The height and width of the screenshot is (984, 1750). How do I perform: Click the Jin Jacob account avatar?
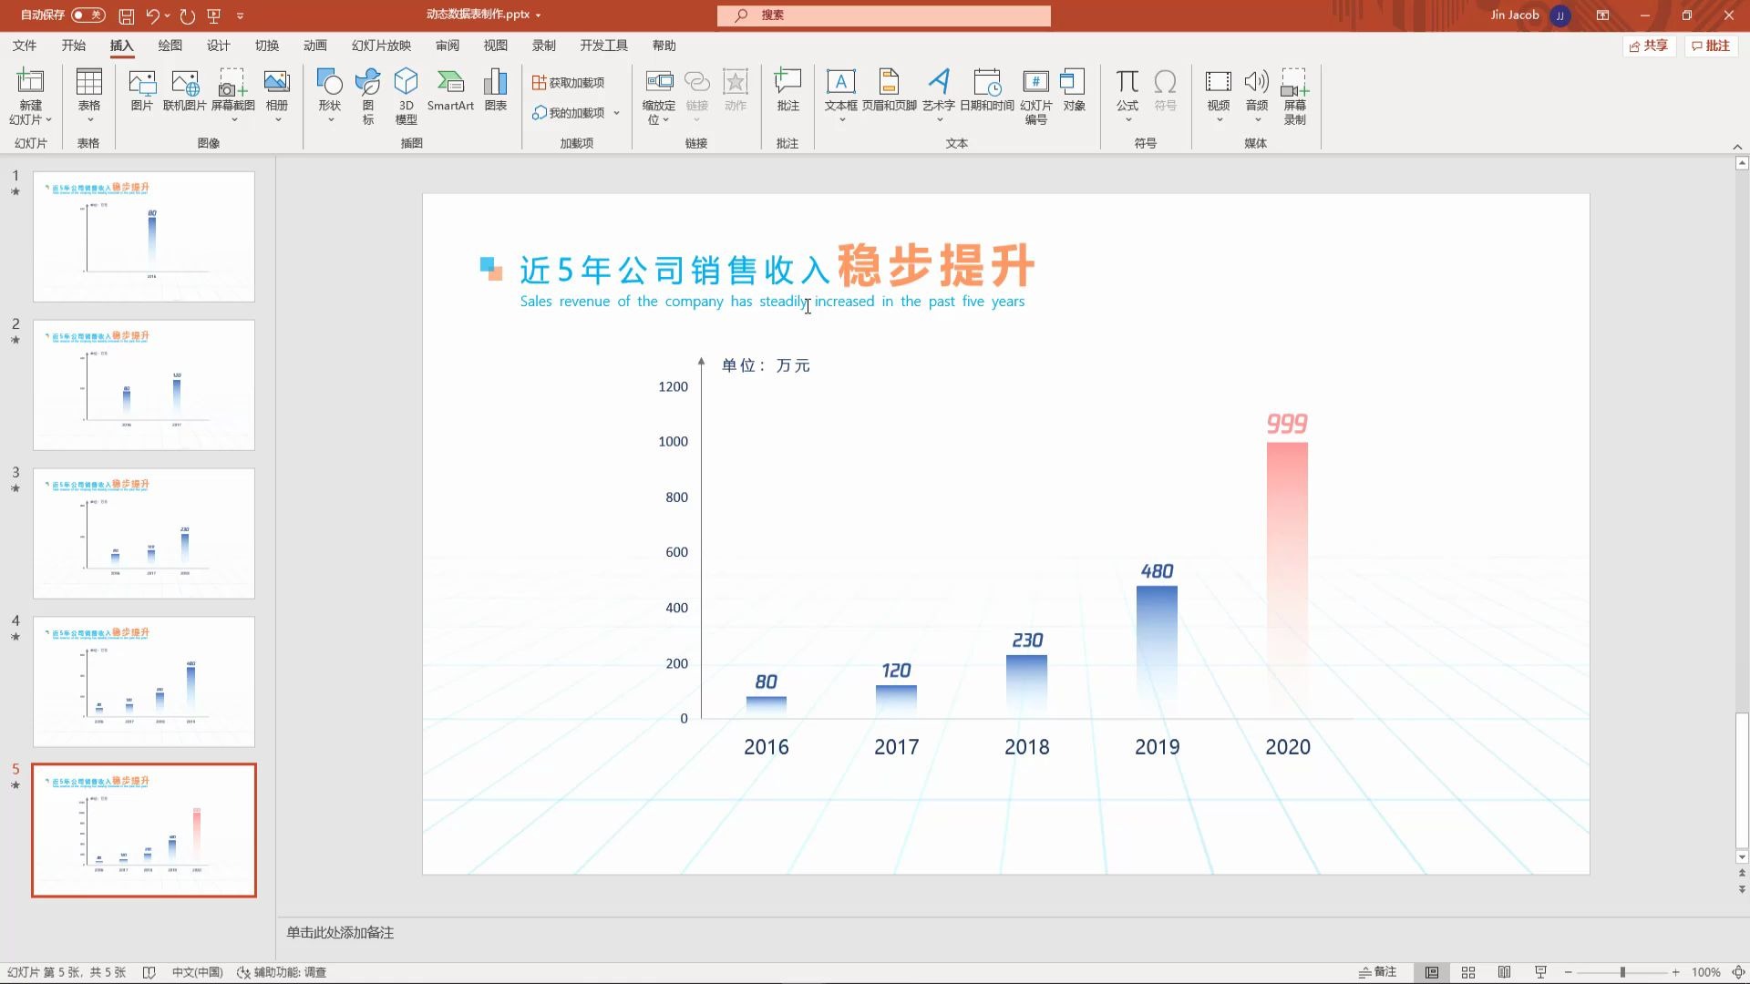click(1560, 15)
